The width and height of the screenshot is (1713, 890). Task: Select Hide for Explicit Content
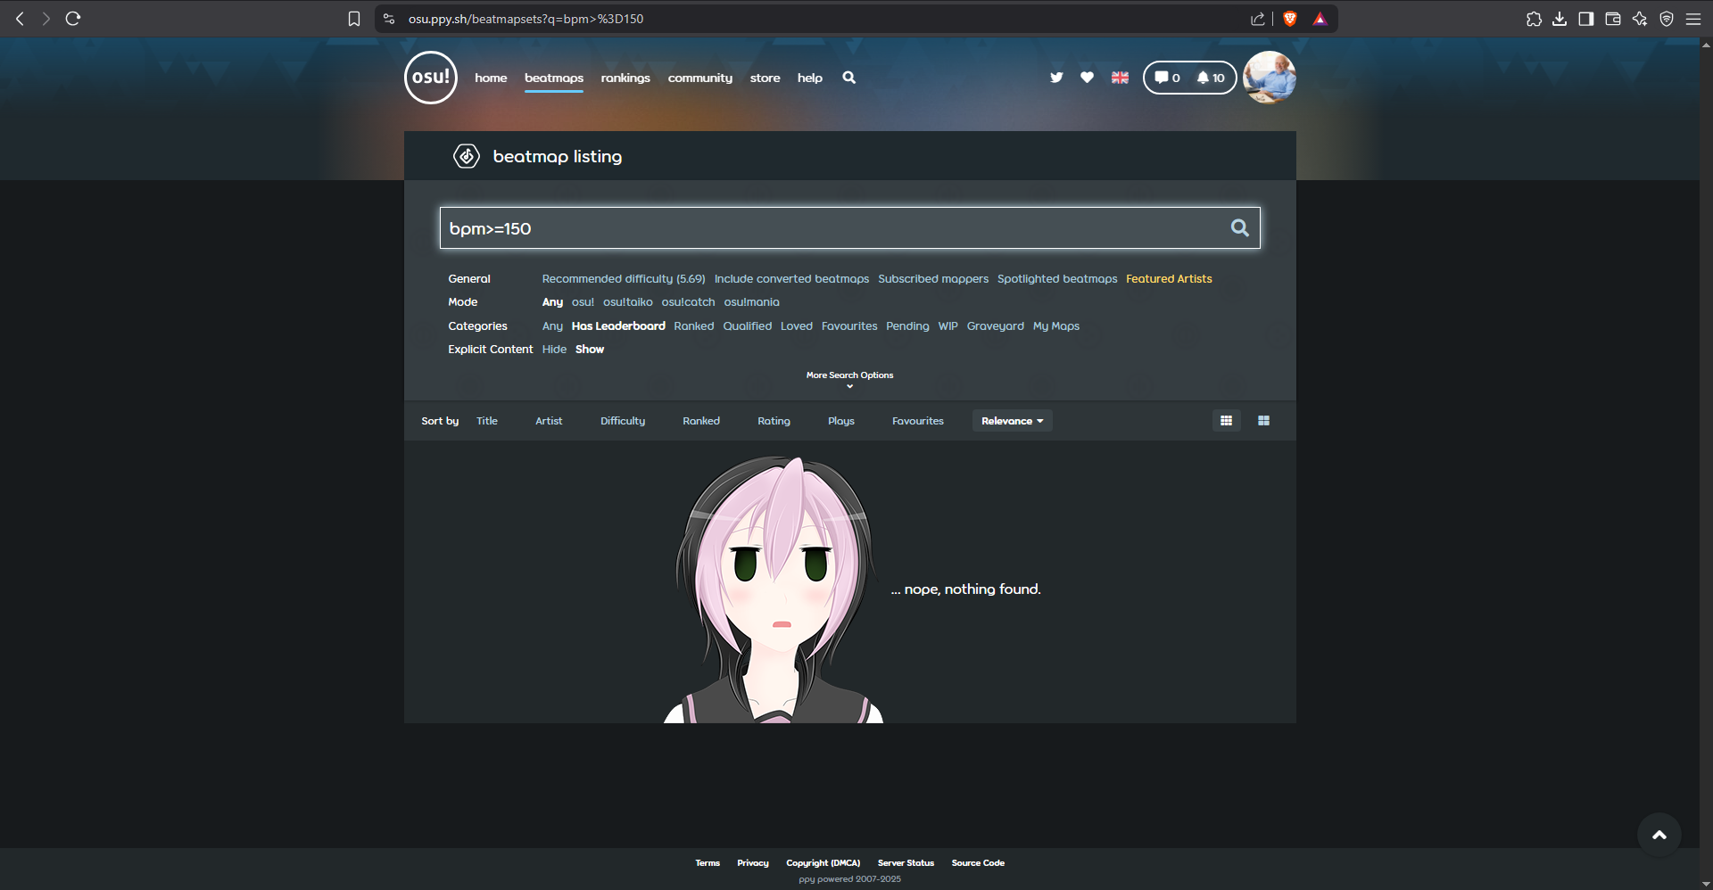[x=554, y=350]
